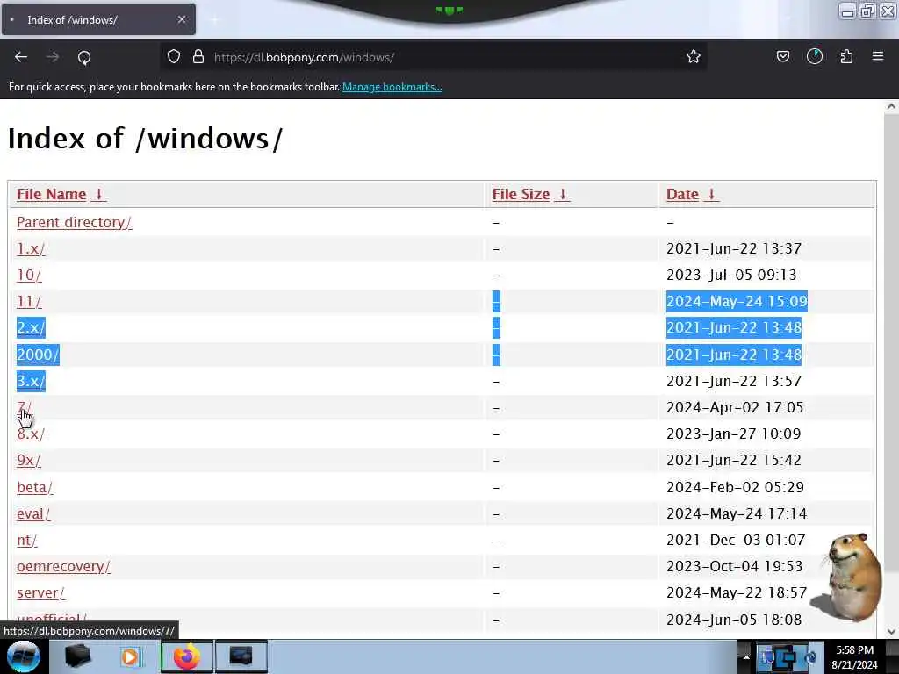Open the Manage bookmarks link

click(392, 87)
